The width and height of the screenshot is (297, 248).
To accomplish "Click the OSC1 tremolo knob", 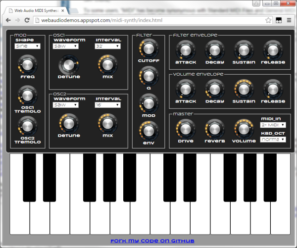I will point(27,96).
